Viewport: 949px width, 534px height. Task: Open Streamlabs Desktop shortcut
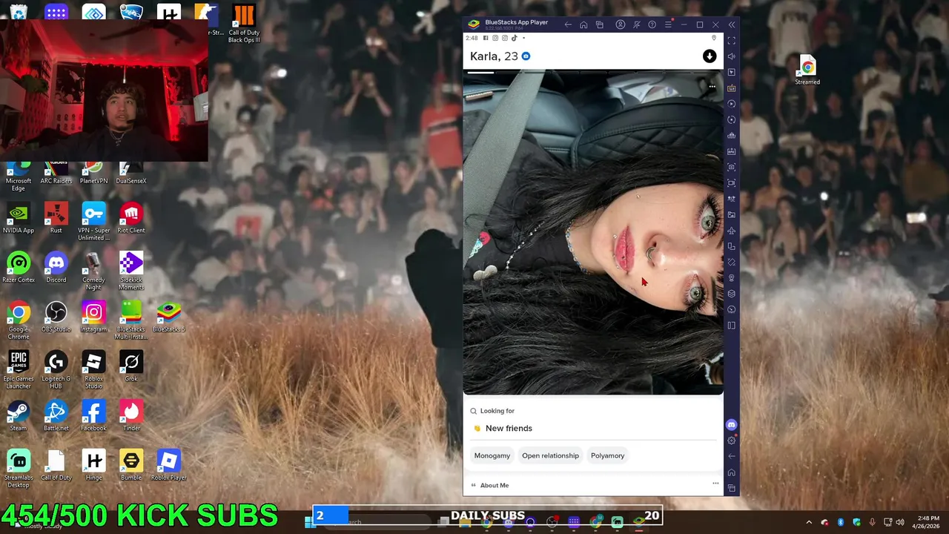19,468
